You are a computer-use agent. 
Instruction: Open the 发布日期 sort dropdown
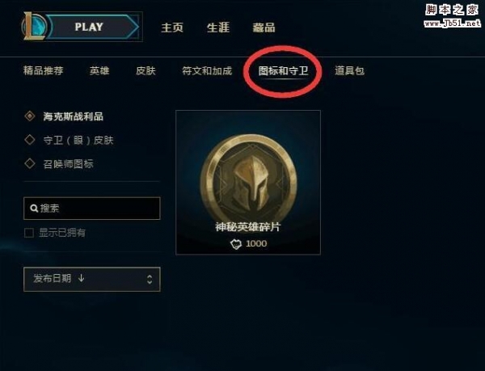(x=92, y=279)
